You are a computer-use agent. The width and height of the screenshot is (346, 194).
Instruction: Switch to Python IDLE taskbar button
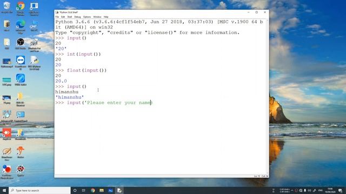[x=119, y=190]
